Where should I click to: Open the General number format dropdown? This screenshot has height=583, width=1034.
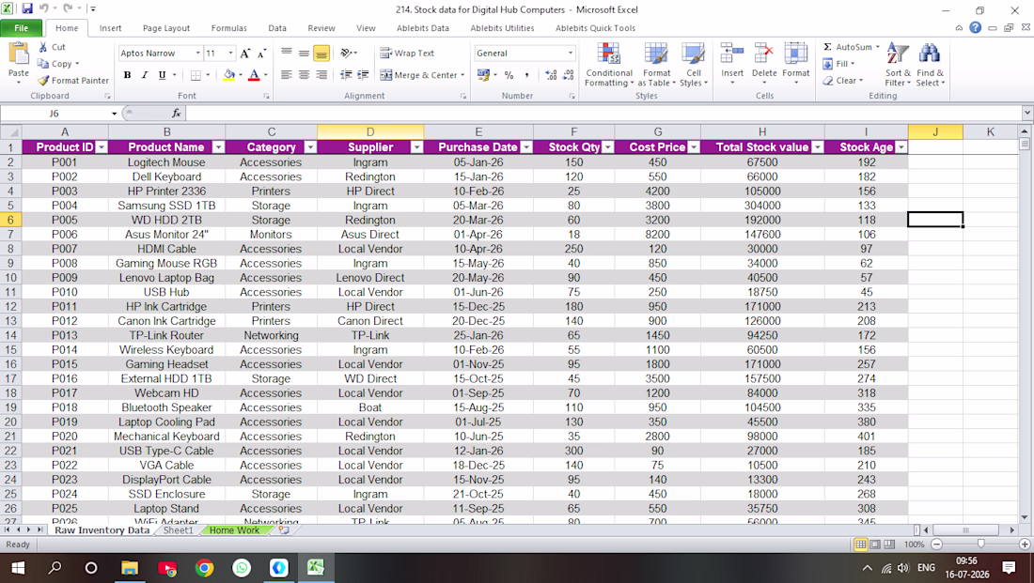[x=571, y=54]
